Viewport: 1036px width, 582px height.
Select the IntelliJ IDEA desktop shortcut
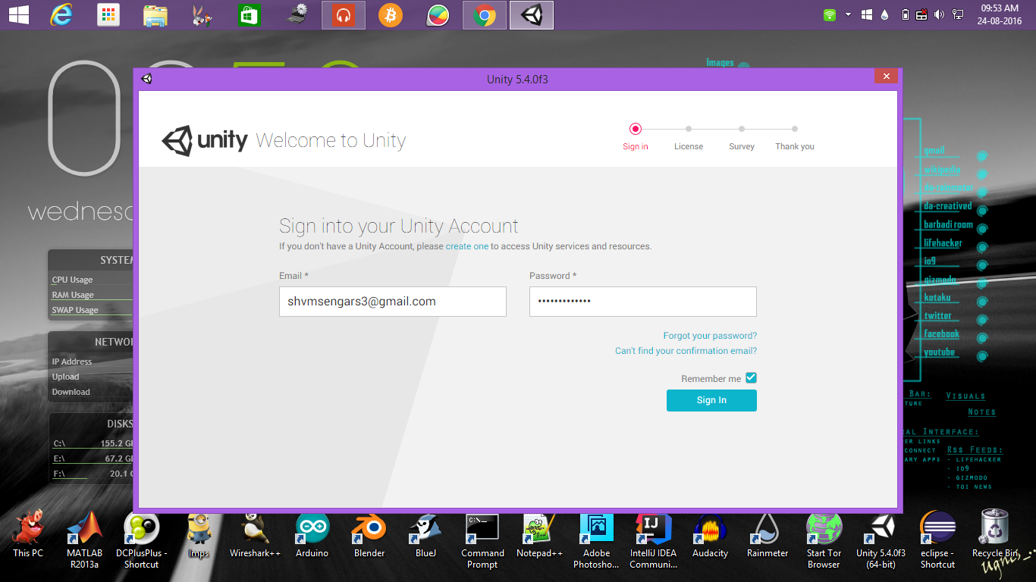(653, 540)
